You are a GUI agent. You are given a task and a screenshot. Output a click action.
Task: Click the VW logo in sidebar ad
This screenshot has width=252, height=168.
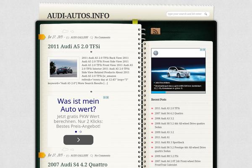click(156, 53)
